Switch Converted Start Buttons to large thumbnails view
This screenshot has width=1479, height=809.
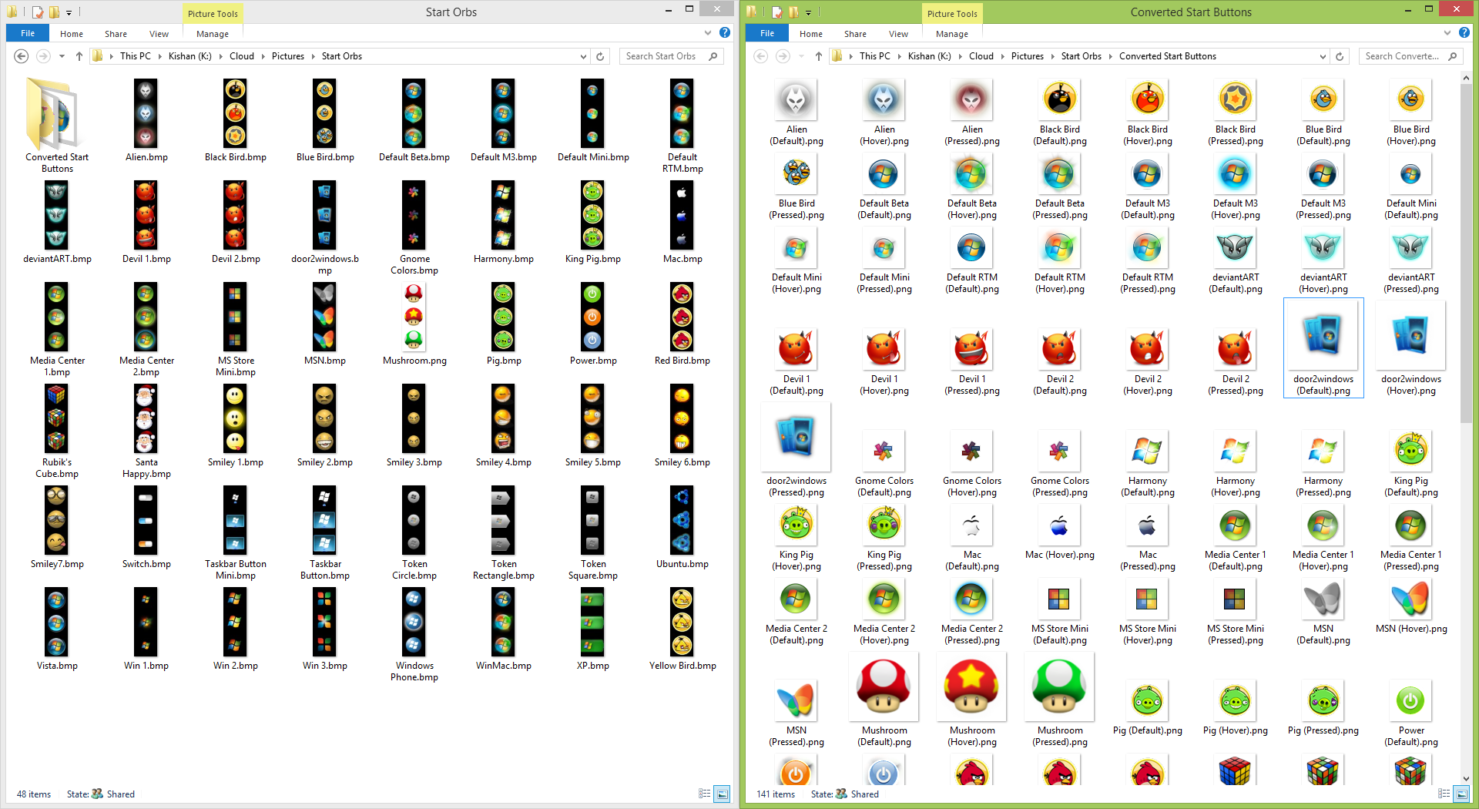tap(1461, 794)
